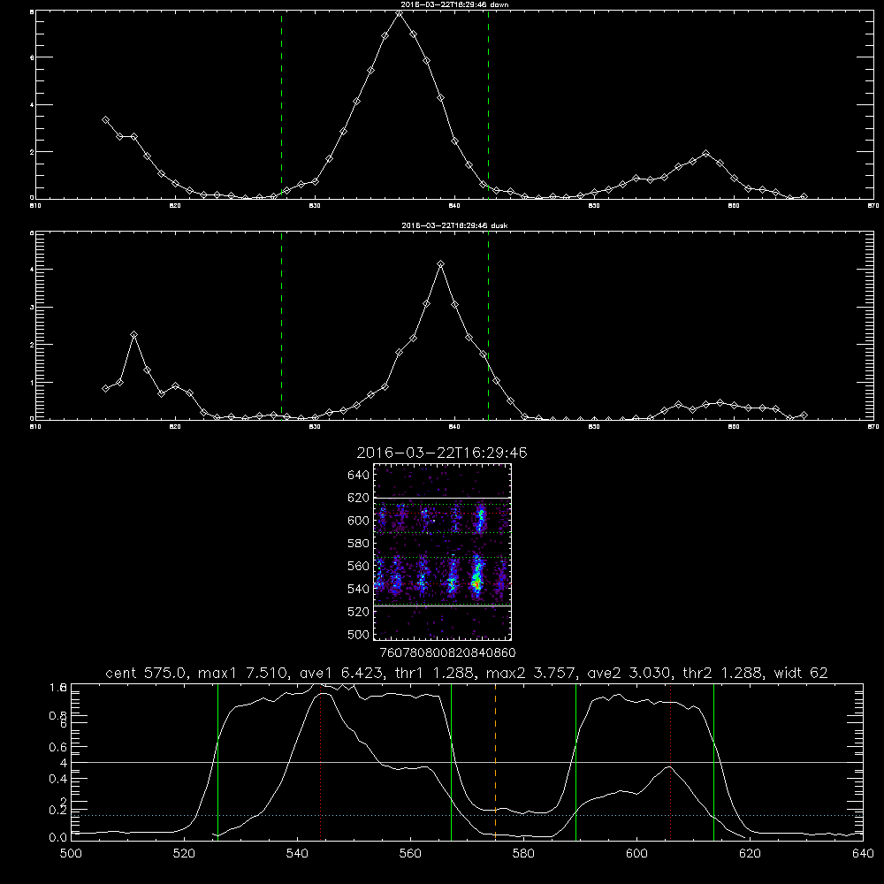This screenshot has height=884, width=884.
Task: Click green dashed line near 842 in dawn plot
Action: pos(488,105)
